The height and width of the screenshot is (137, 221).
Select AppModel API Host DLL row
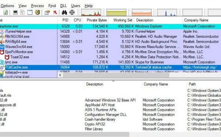tap(110, 105)
